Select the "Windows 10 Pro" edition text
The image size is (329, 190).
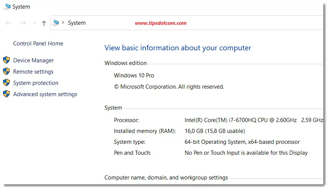point(134,75)
